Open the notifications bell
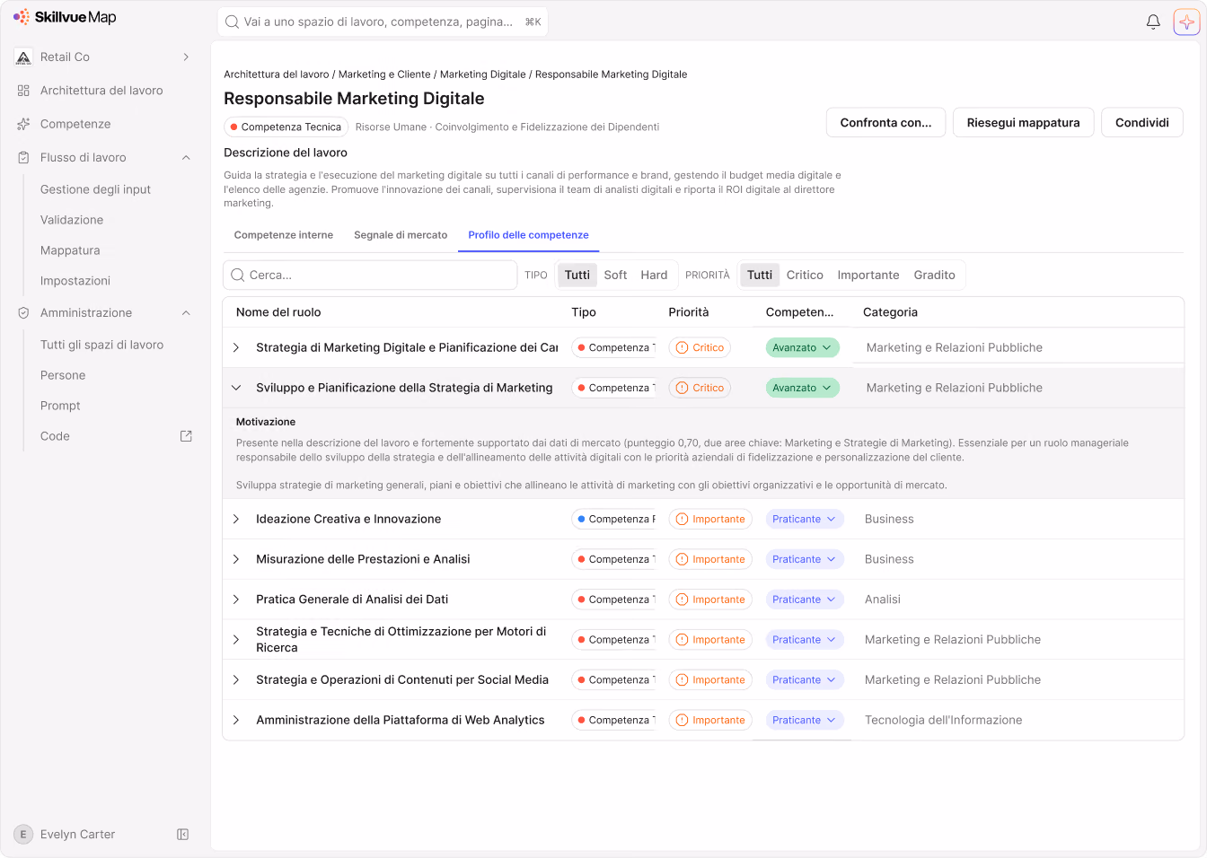 (x=1153, y=22)
